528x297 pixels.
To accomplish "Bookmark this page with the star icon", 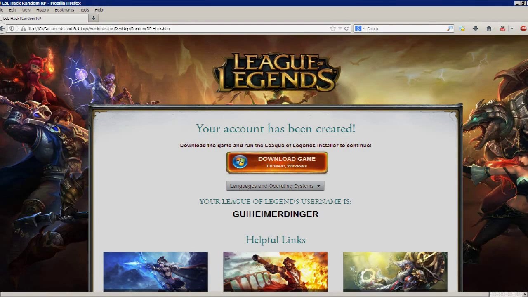I will [x=333, y=28].
